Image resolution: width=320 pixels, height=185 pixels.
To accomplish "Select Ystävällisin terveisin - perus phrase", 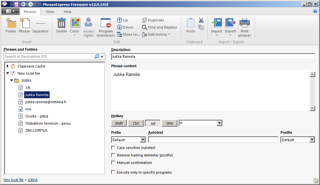I will 48,123.
